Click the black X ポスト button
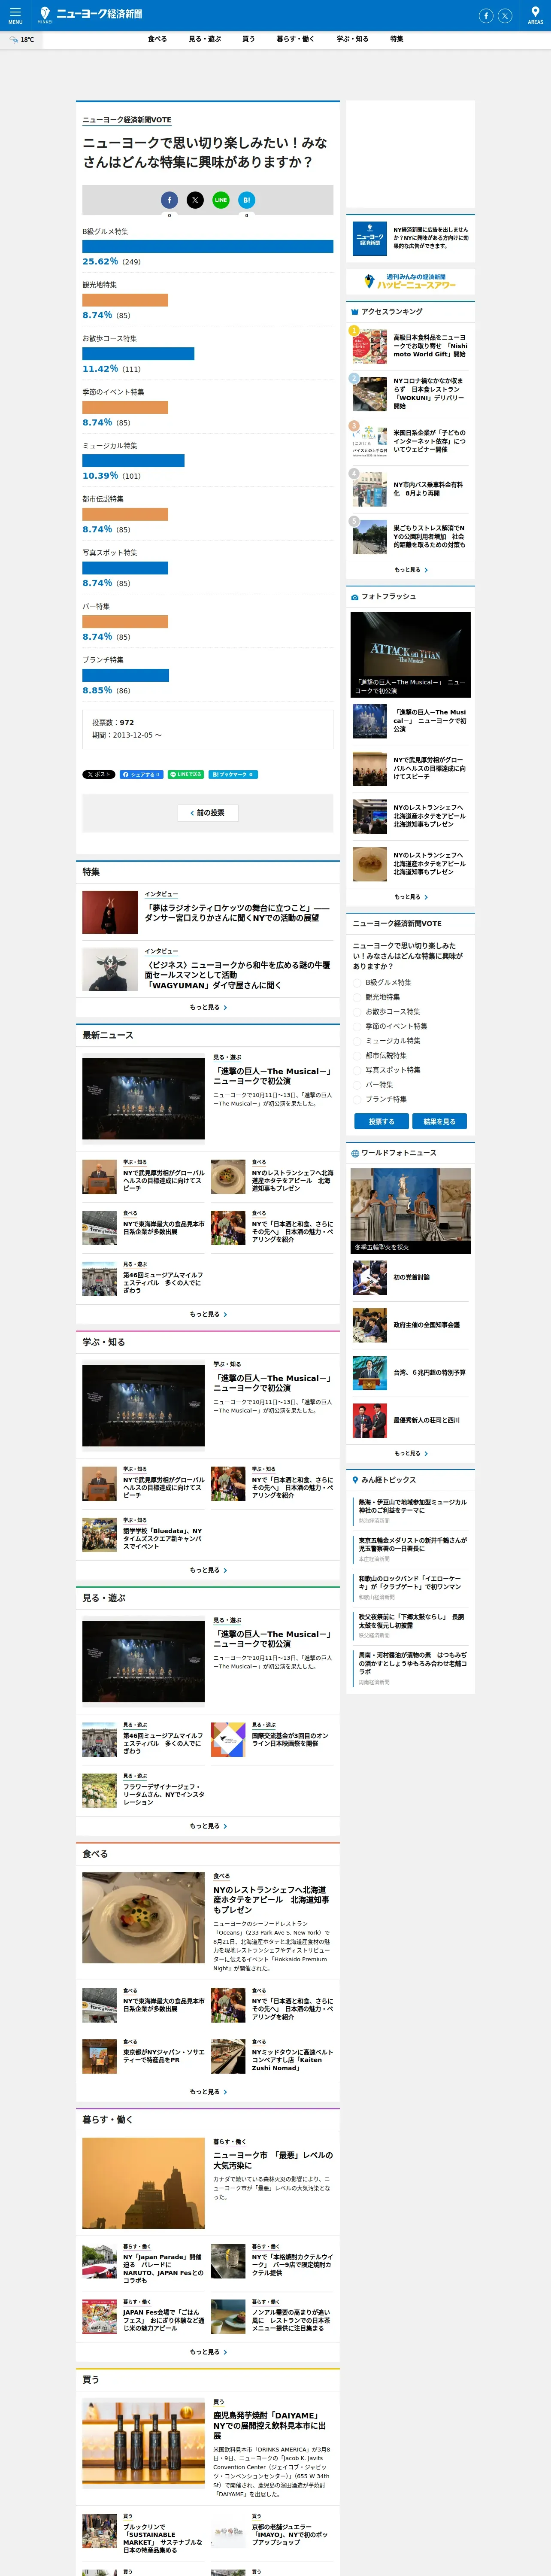Viewport: 551px width, 2576px height. [99, 774]
